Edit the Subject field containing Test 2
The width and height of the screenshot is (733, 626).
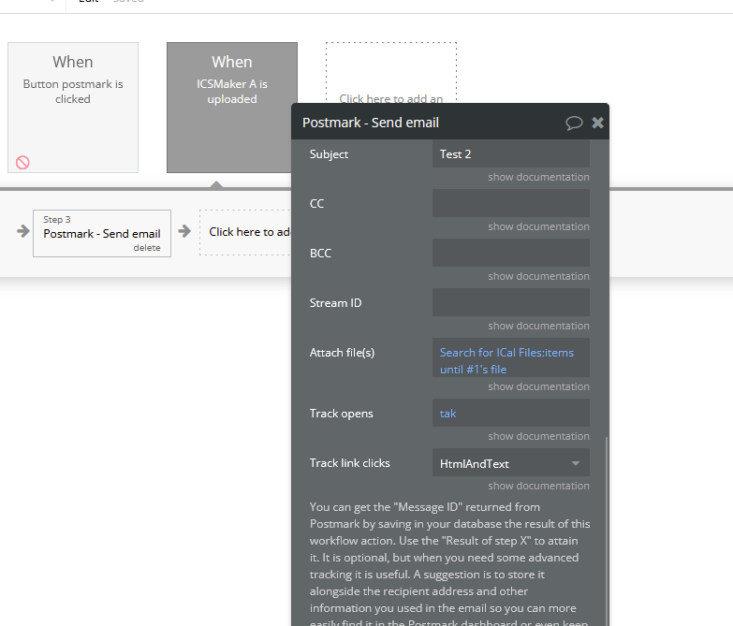pos(510,153)
